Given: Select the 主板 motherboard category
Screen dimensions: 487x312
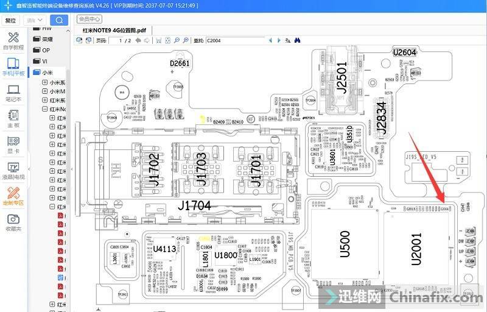Looking at the screenshot, I should (13, 118).
